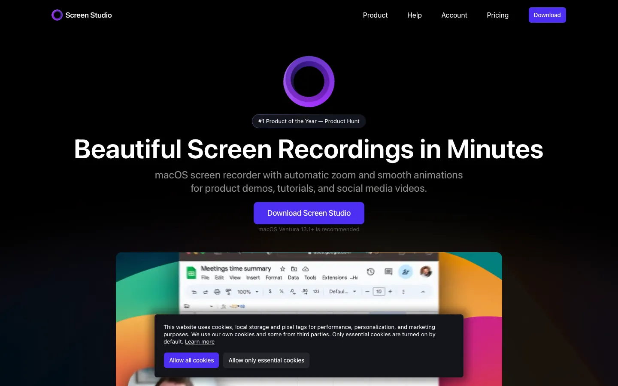This screenshot has height=386, width=618.
Task: Click the star icon beside Meetings time summary
Action: coord(282,269)
